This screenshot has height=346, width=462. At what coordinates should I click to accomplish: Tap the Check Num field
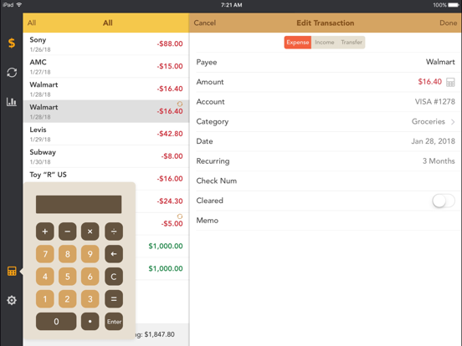326,181
